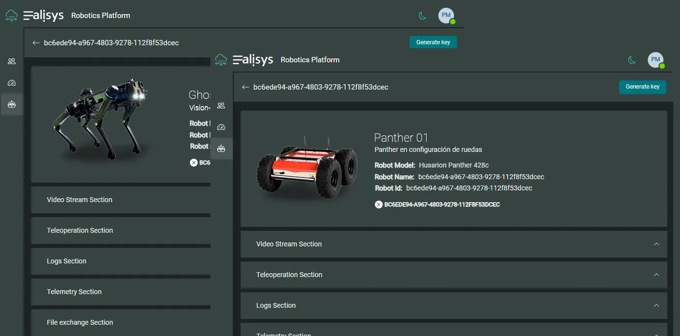Screen dimensions: 680x336
Task: Click Generate key in the back window
Action: click(x=433, y=42)
